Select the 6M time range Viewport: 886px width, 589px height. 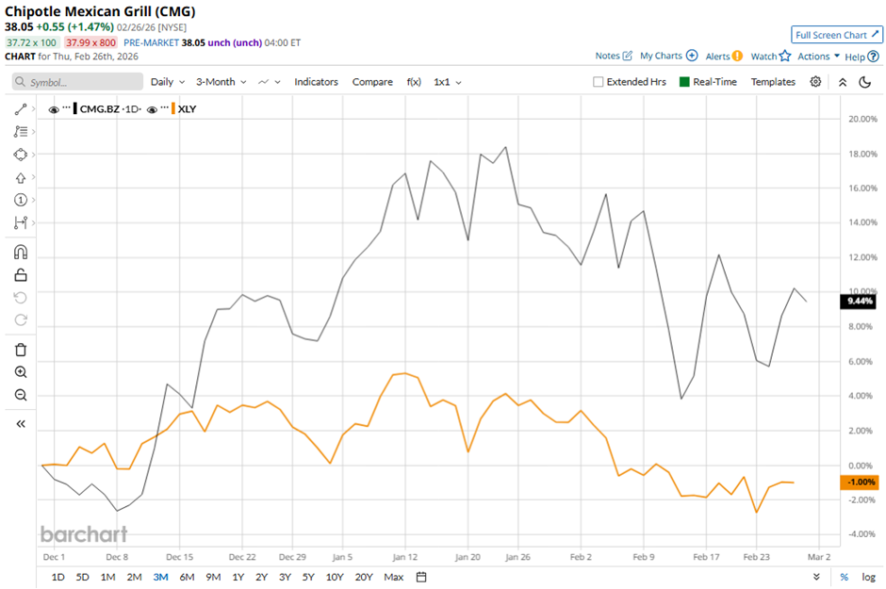pos(187,577)
